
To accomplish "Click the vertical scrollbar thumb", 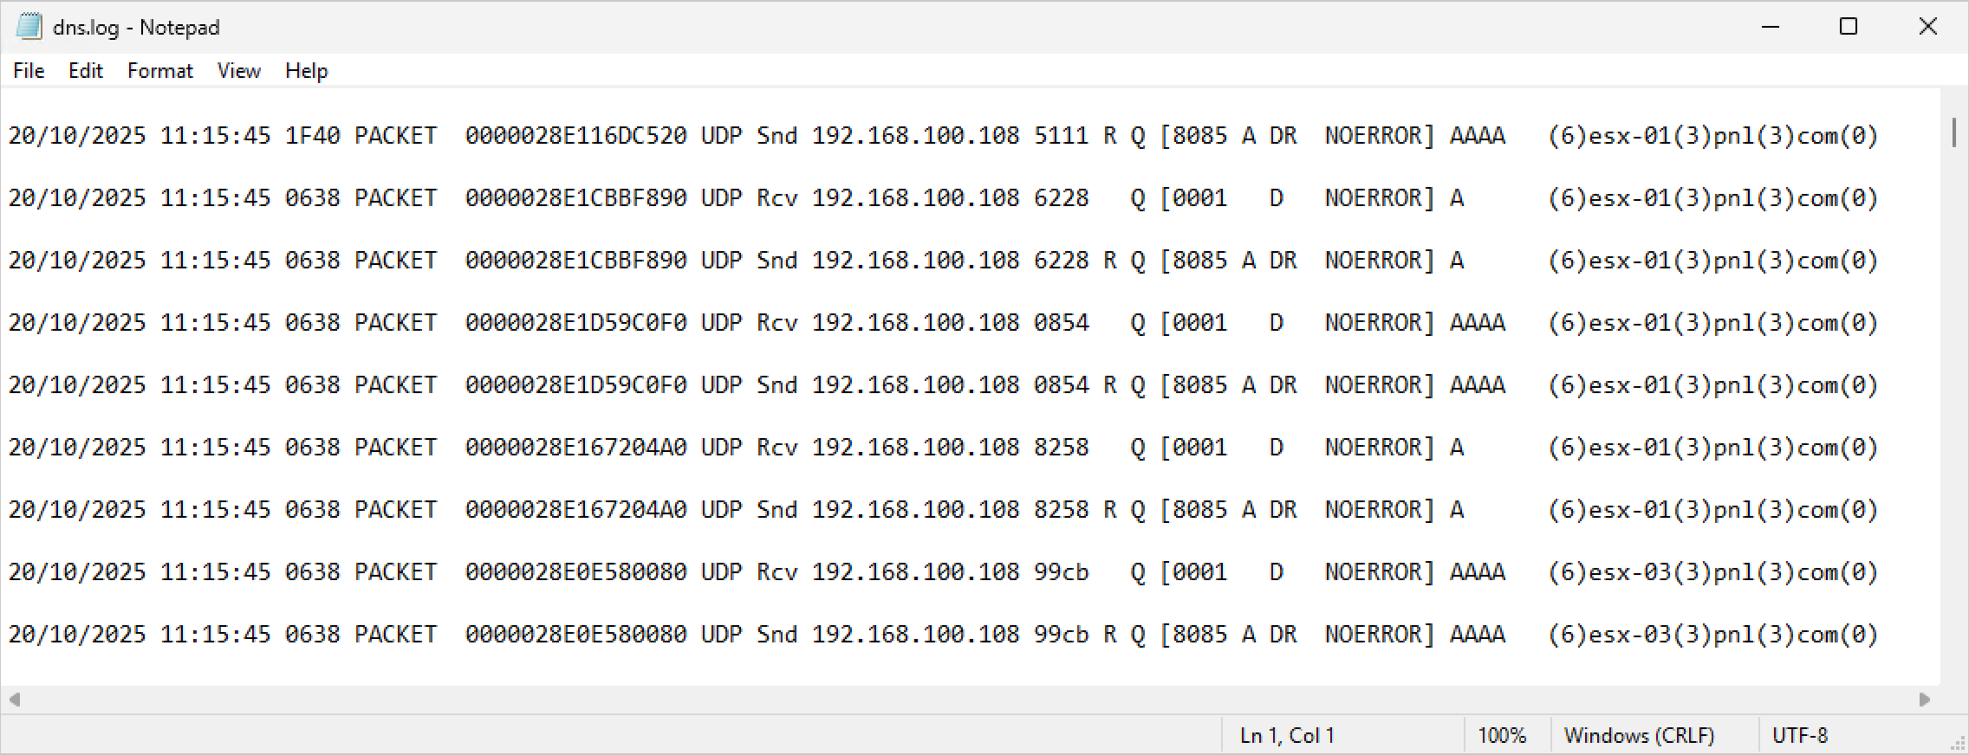I will [x=1953, y=132].
